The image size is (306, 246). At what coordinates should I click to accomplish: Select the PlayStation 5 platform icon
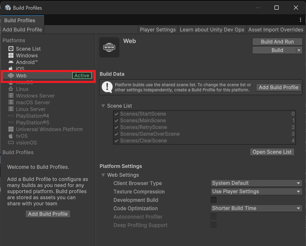pyautogui.click(x=11, y=123)
